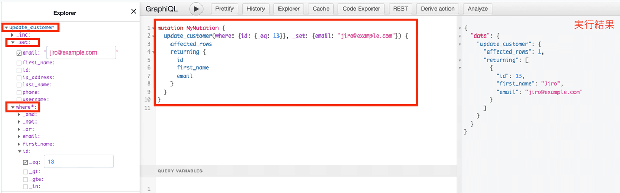Fold the "data" object in results
The image size is (620, 193).
click(x=460, y=36)
